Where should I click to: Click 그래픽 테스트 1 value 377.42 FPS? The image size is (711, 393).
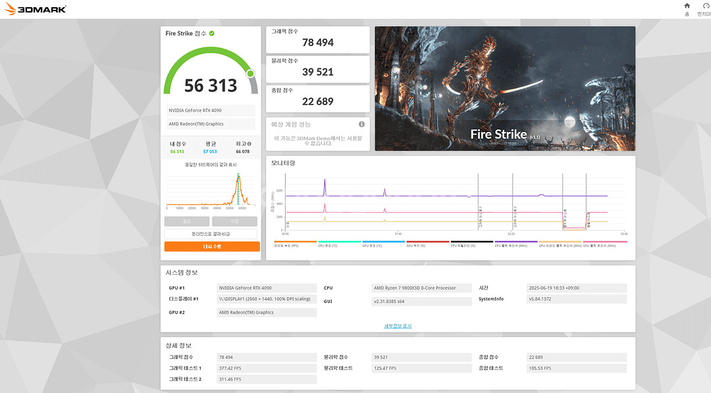tap(267, 368)
